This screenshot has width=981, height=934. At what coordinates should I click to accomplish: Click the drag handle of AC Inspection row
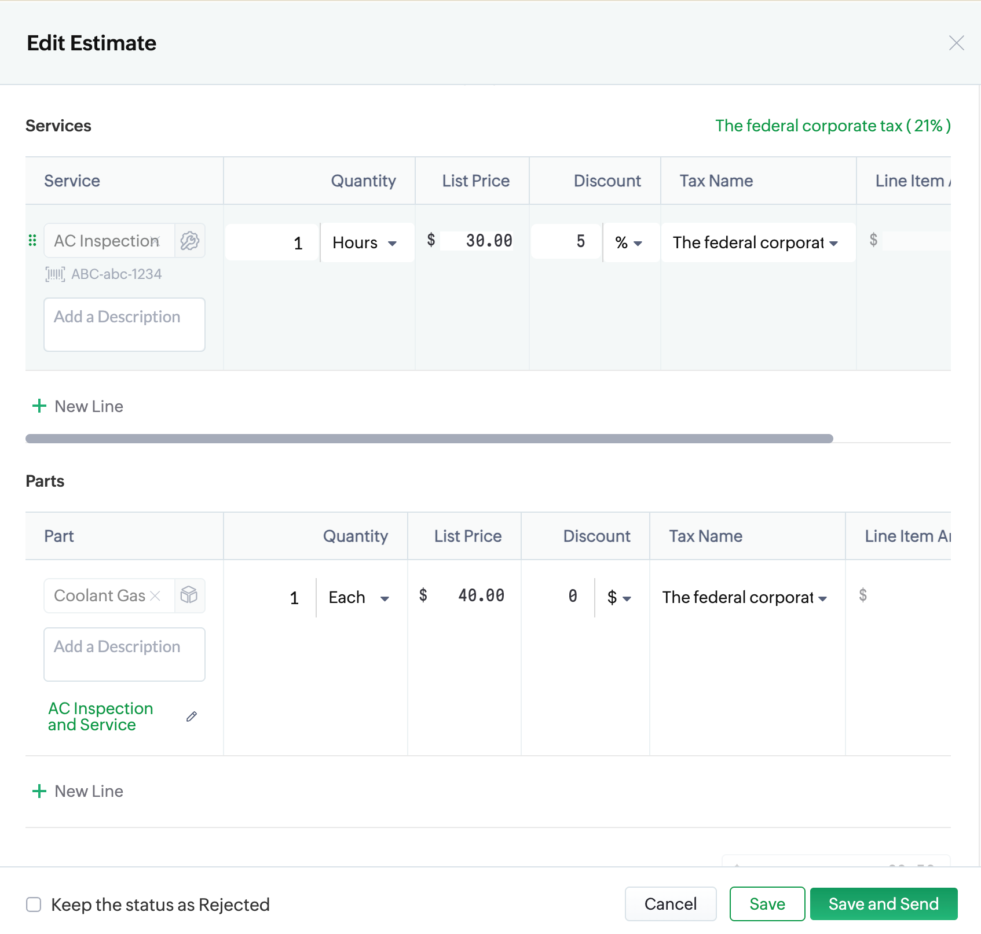coord(32,241)
